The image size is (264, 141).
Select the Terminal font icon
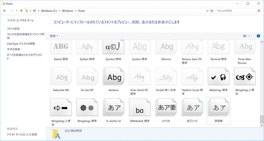pyautogui.click(x=218, y=47)
